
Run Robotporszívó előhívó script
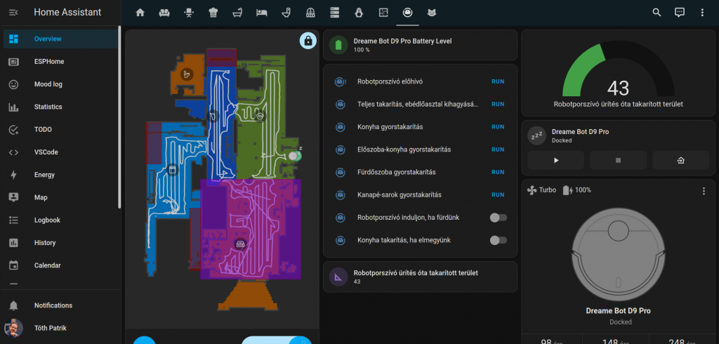(498, 81)
